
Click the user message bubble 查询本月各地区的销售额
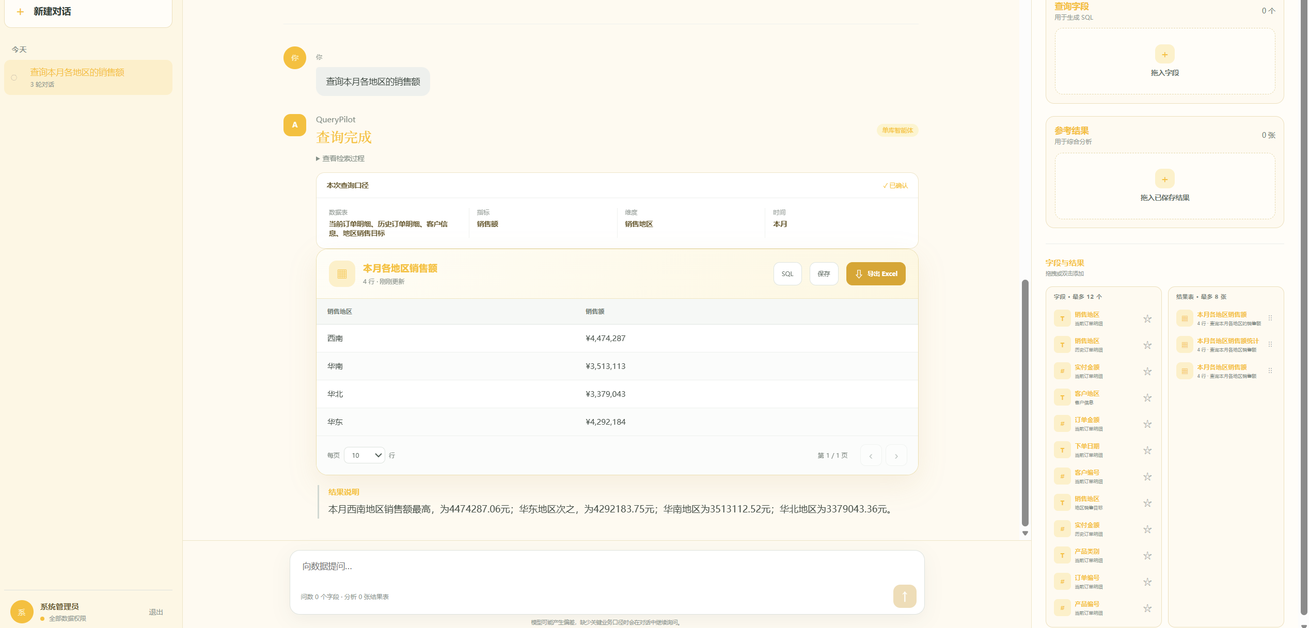point(373,82)
